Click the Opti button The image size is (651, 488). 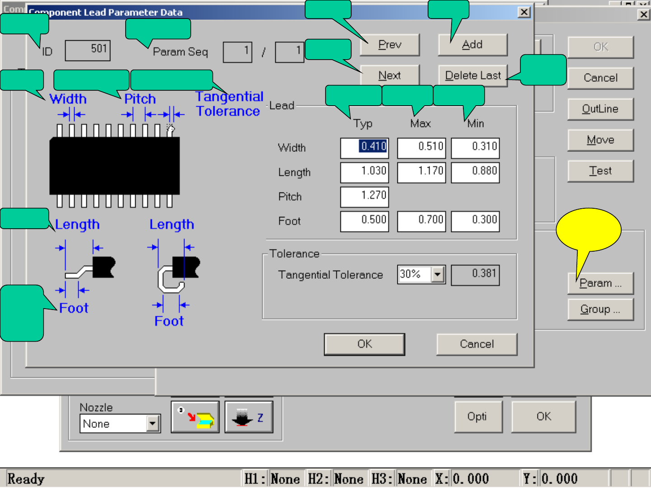click(477, 417)
